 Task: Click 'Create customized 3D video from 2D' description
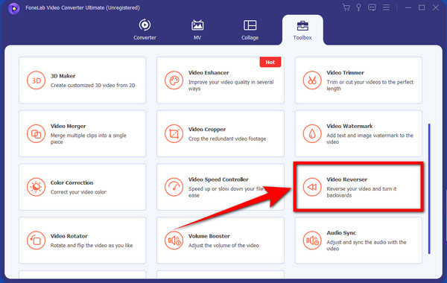[x=93, y=85]
